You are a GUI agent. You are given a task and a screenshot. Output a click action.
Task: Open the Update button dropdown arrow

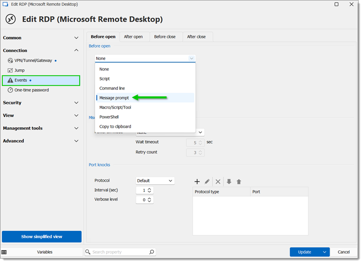(x=325, y=252)
